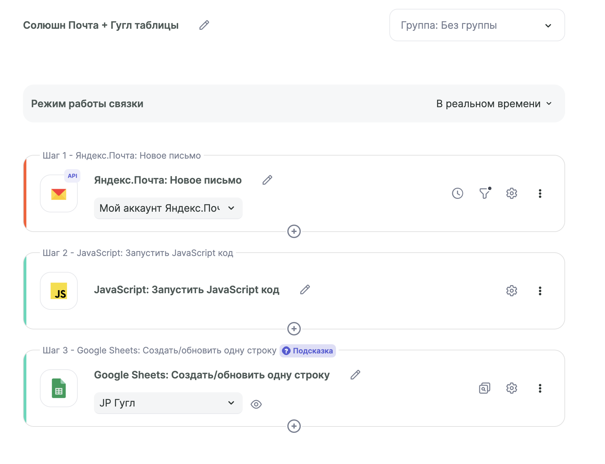Rename the Google Sheets step with pencil
This screenshot has width=605, height=464.
(x=355, y=375)
